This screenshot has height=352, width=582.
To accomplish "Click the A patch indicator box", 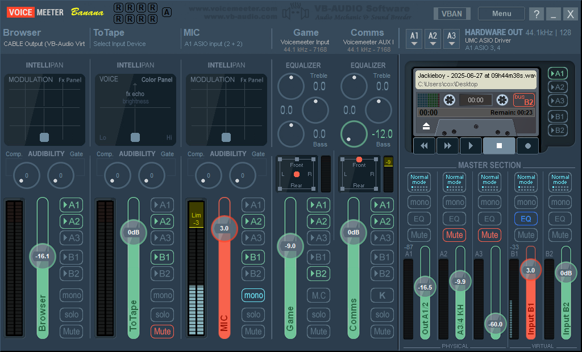I will [x=167, y=12].
